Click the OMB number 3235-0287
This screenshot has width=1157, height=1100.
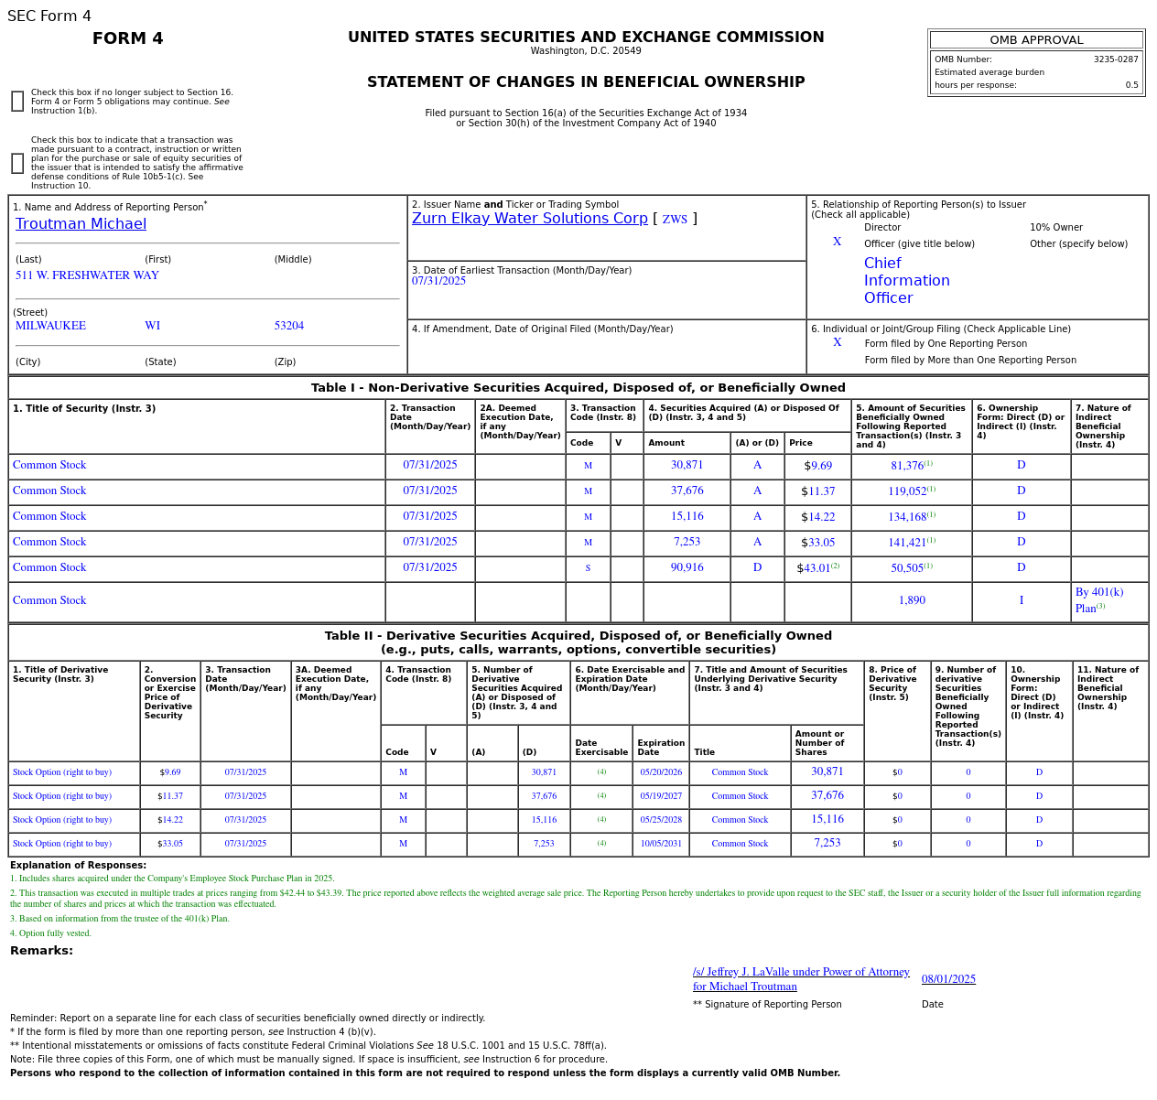(x=1116, y=59)
